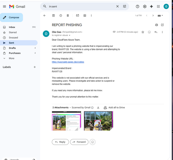Select the Sent folder
The image size is (173, 160).
[x=19, y=43]
